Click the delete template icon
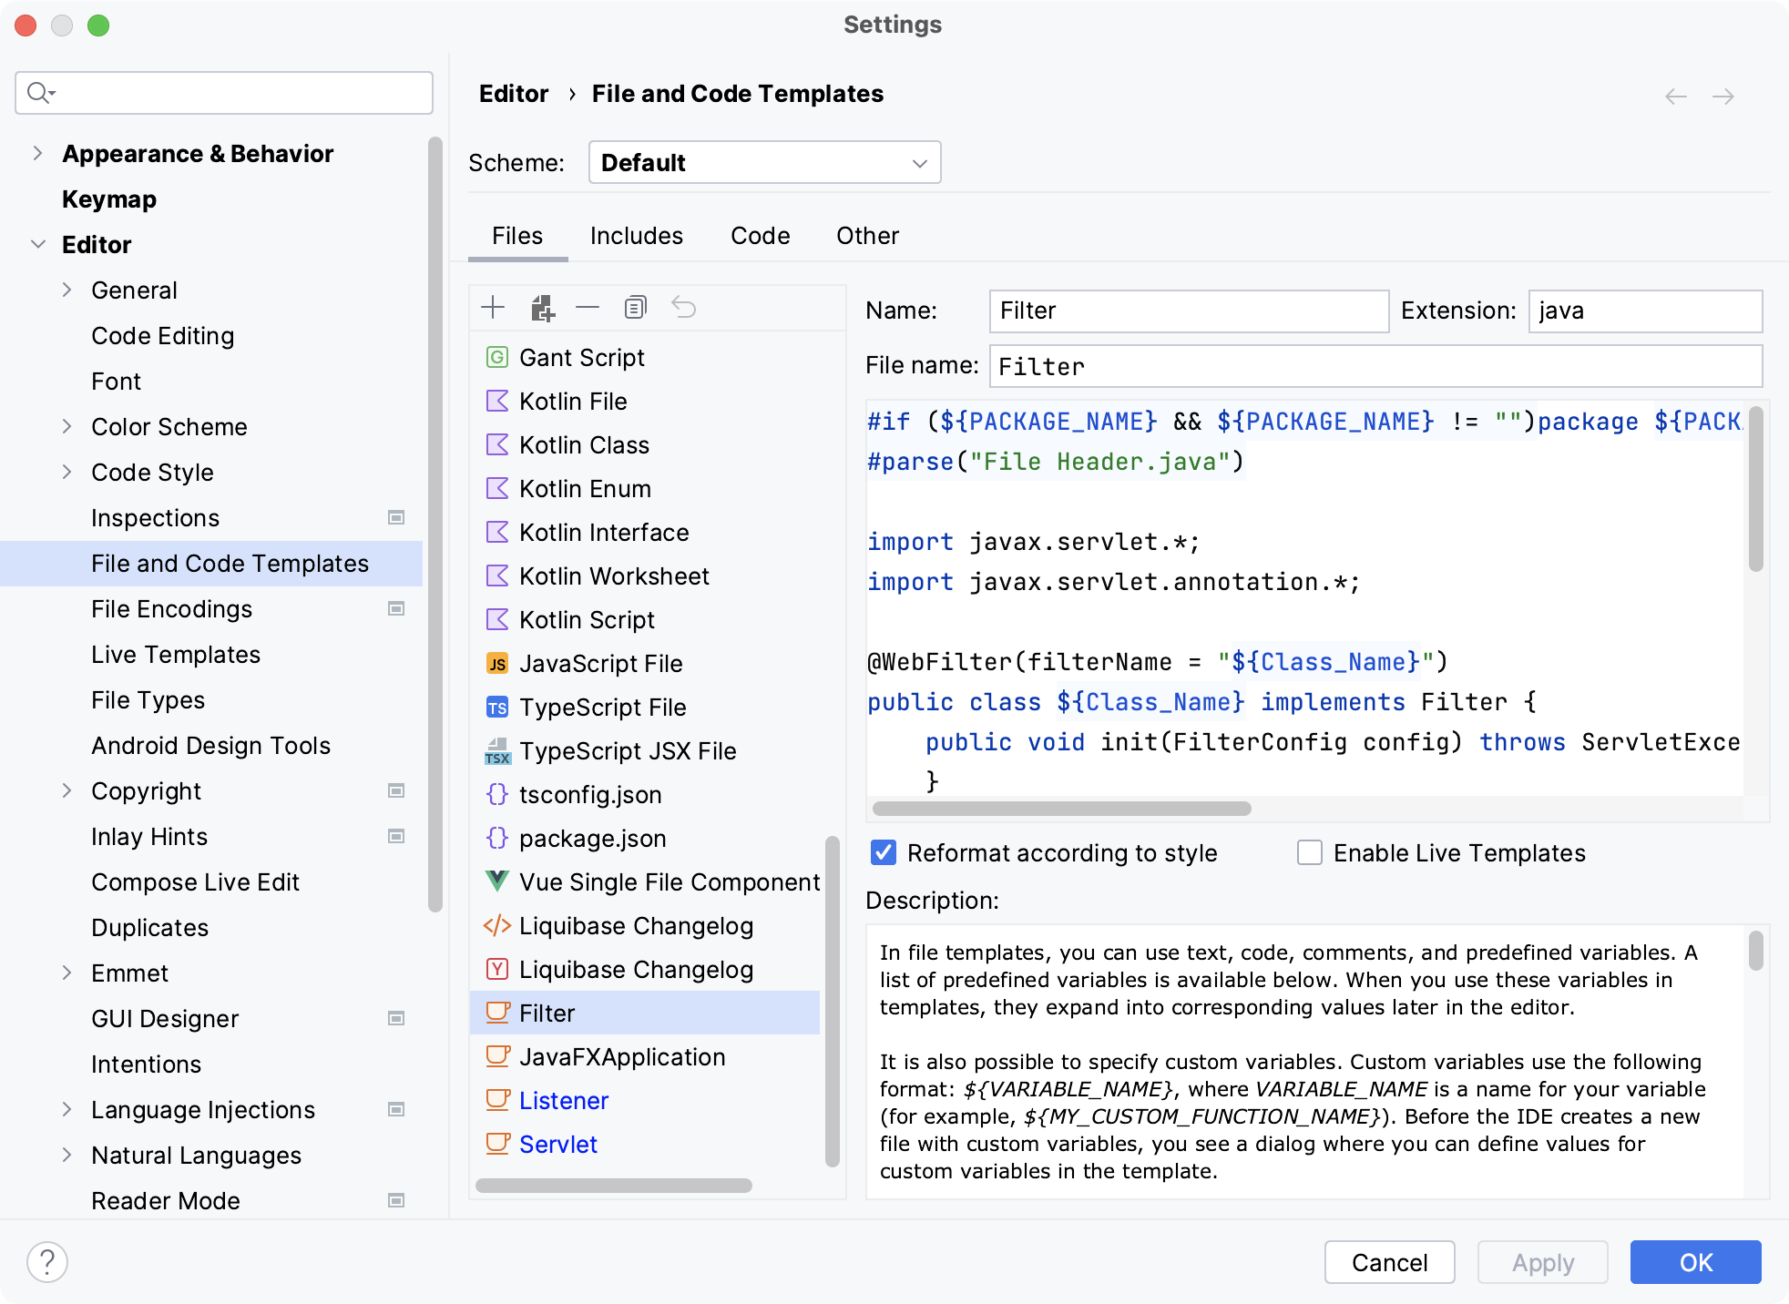Screen dimensions: 1789x1304 click(586, 307)
